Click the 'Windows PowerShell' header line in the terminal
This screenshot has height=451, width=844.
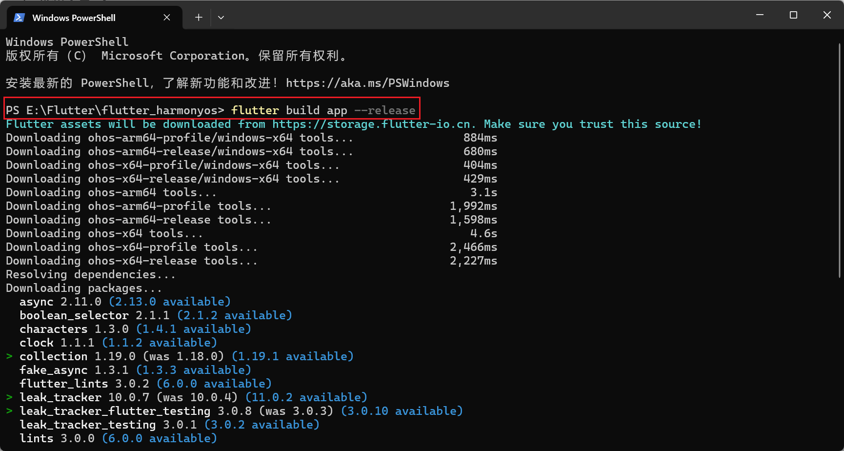click(67, 42)
